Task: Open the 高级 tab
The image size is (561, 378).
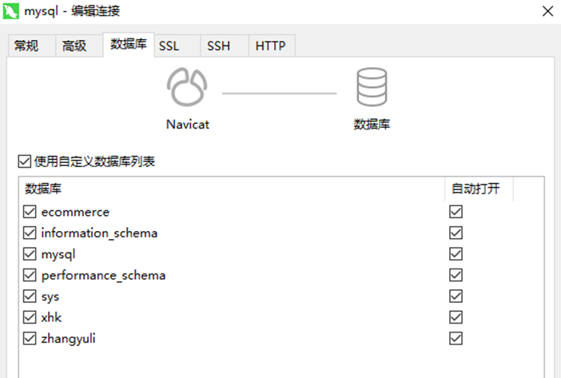Action: coord(74,46)
